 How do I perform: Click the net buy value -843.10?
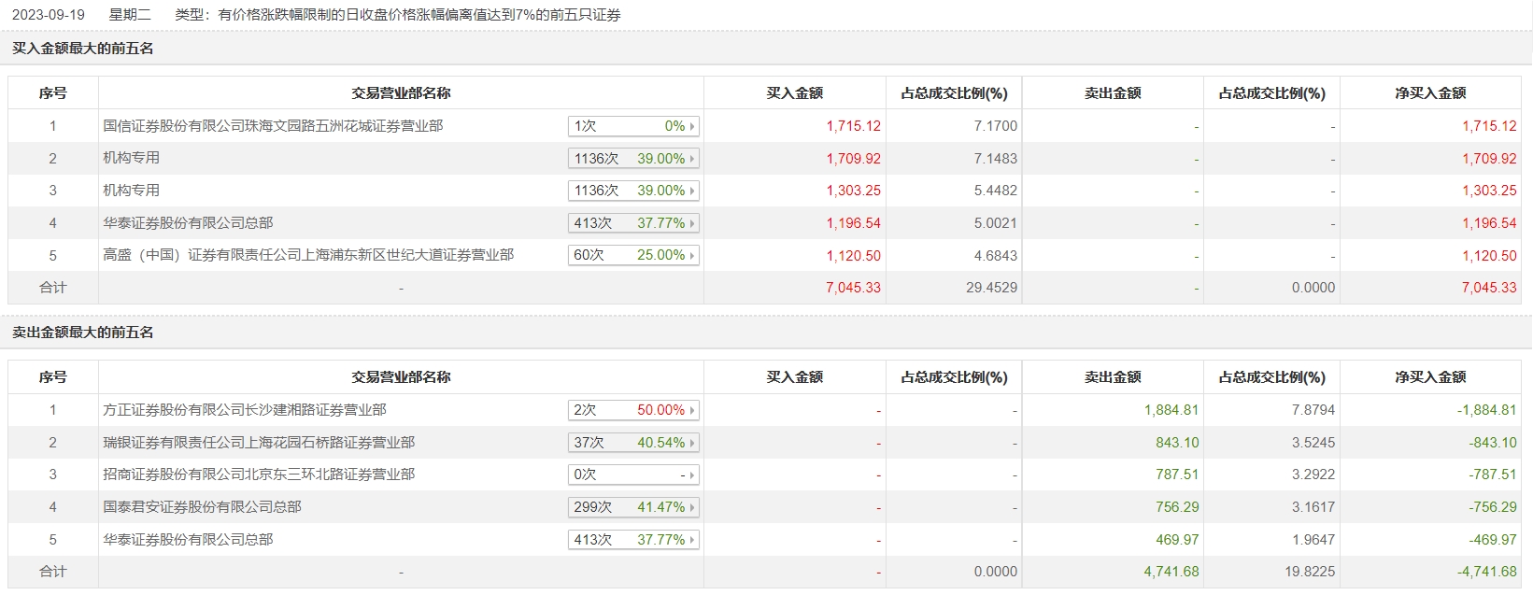point(1493,443)
